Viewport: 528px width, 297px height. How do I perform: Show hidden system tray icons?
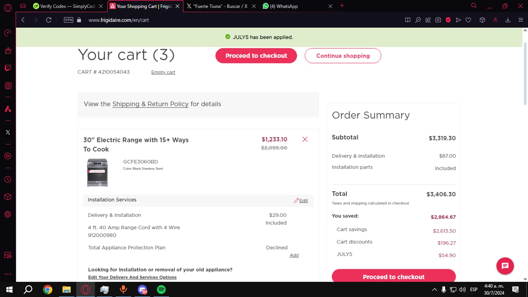[434, 290]
